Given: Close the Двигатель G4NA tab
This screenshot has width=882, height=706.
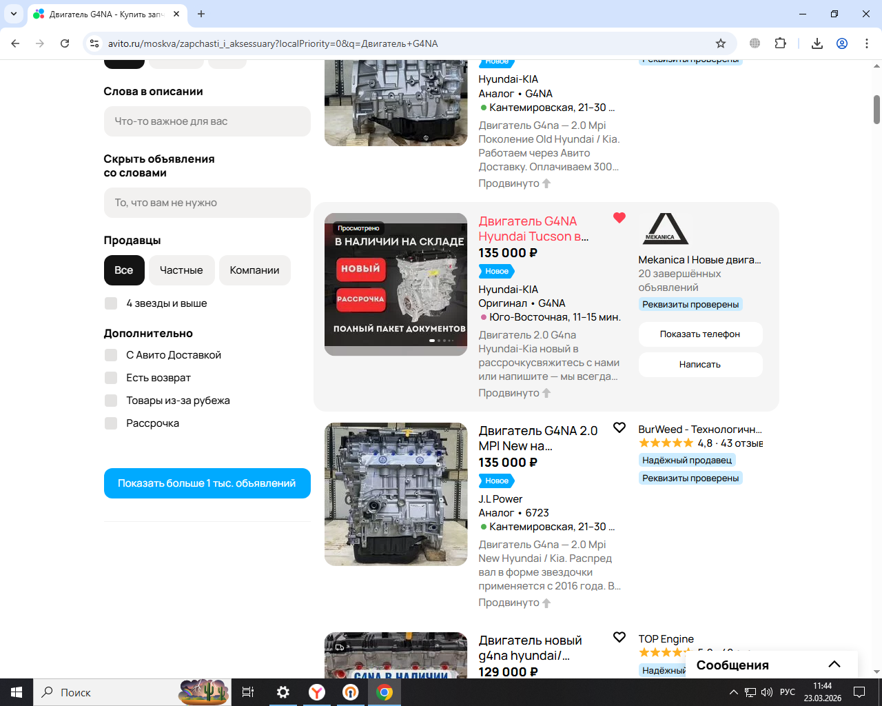Looking at the screenshot, I should click(176, 14).
